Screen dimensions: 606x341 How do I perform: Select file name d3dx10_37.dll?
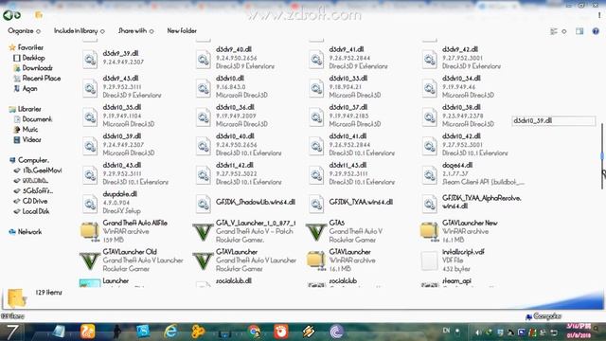pyautogui.click(x=348, y=107)
